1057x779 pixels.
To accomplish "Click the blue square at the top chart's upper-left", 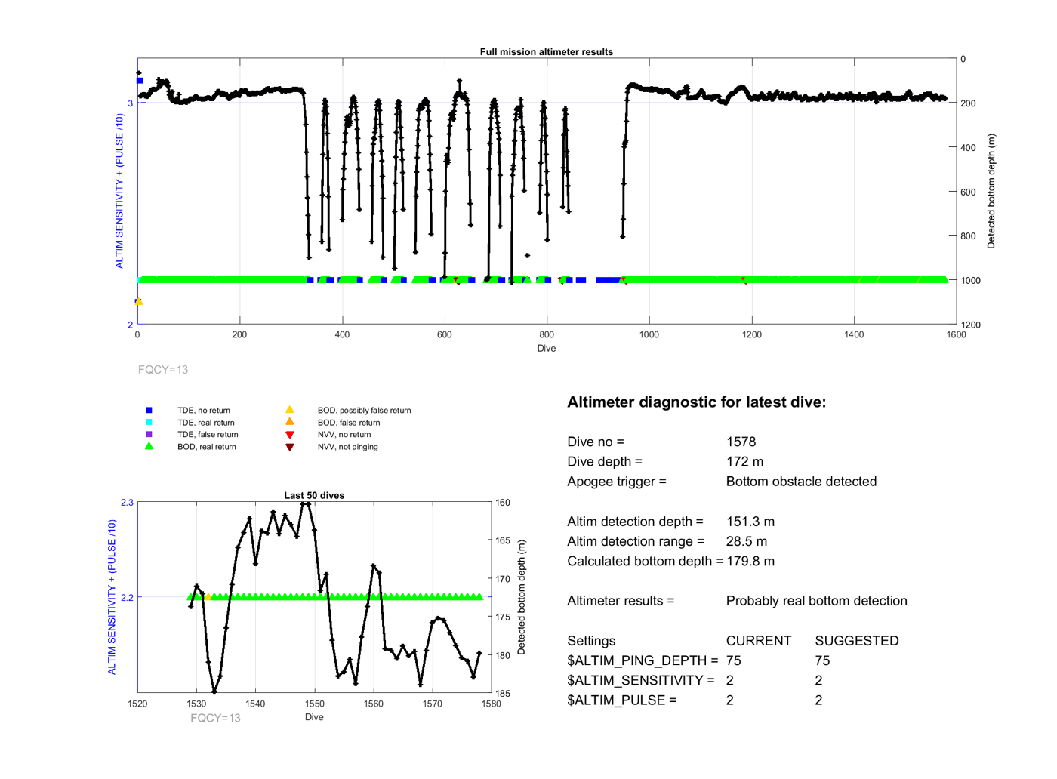I will pyautogui.click(x=139, y=81).
